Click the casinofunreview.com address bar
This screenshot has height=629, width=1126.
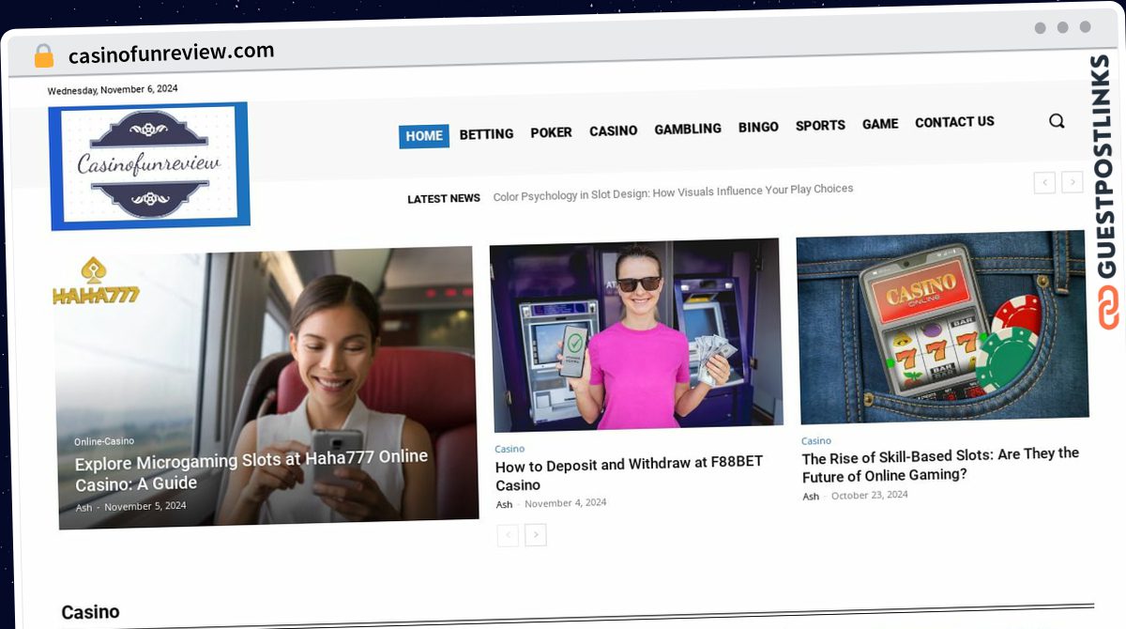coord(172,53)
